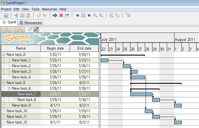This screenshot has height=128, width=199.
Task: Click New task_0 end date 7/28/11
Action: coord(84,55)
